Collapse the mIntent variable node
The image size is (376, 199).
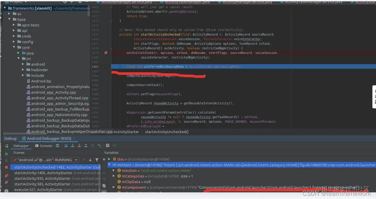[109, 165]
